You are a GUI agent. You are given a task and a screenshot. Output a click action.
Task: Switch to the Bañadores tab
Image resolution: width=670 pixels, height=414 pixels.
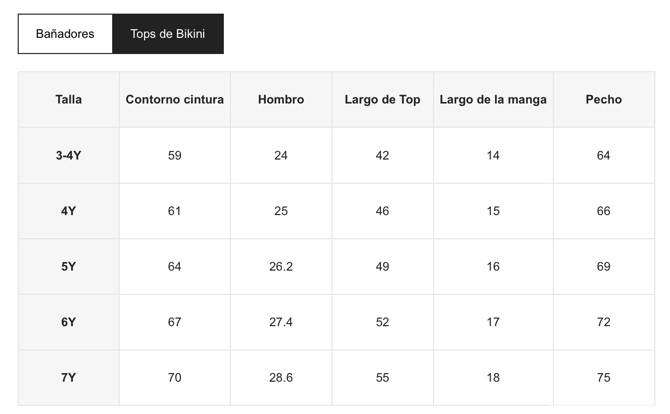[65, 34]
